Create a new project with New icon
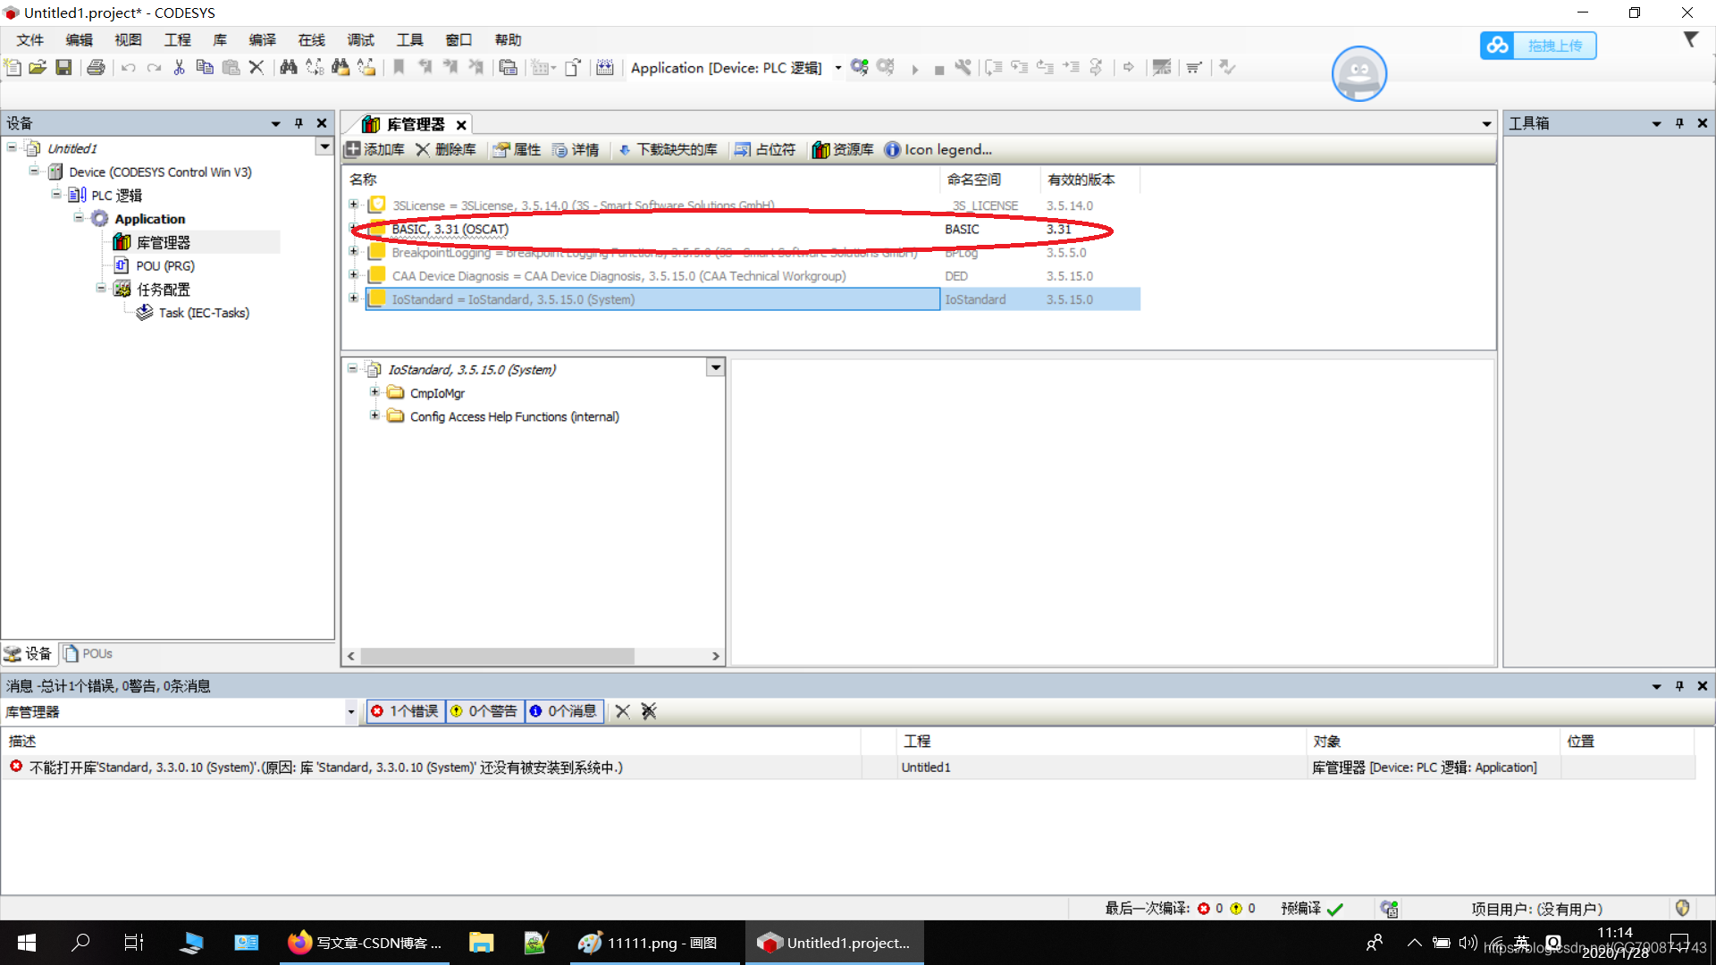Viewport: 1716px width, 965px height. pos(13,67)
